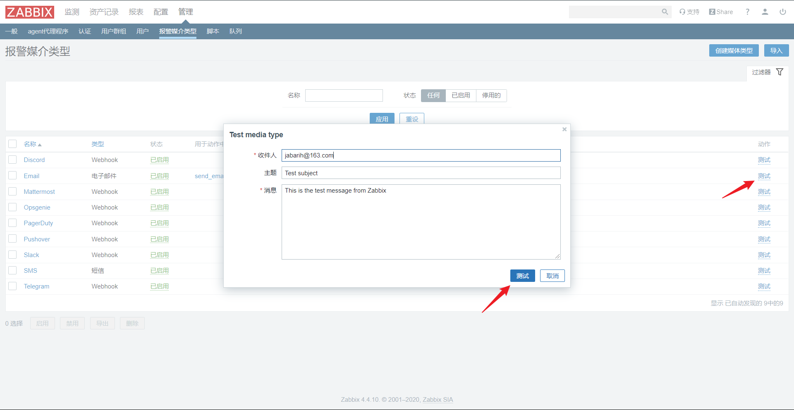The width and height of the screenshot is (794, 410).
Task: Select the 停用的 status filter
Action: (491, 95)
